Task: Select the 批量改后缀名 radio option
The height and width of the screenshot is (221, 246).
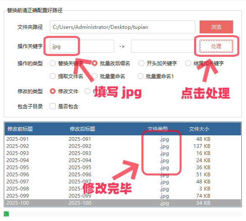Action: click(95, 63)
